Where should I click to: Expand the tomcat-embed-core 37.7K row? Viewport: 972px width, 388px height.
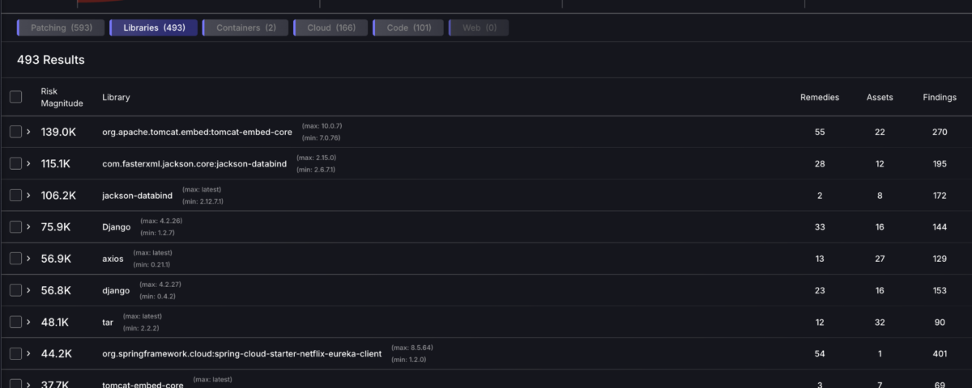point(29,384)
